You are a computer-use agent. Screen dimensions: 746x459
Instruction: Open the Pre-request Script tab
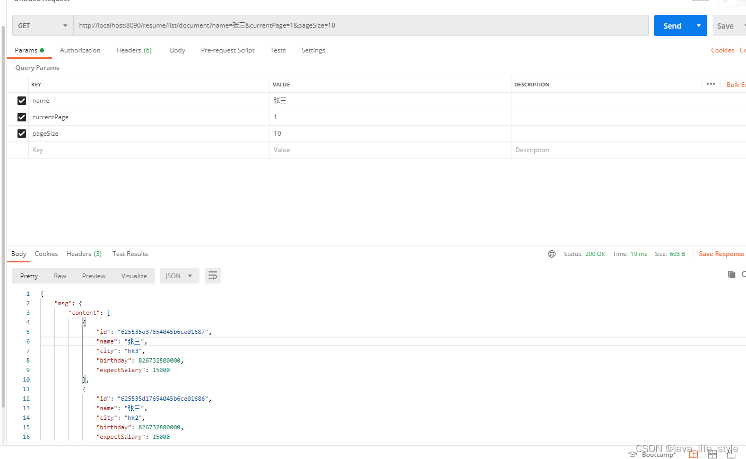(228, 50)
